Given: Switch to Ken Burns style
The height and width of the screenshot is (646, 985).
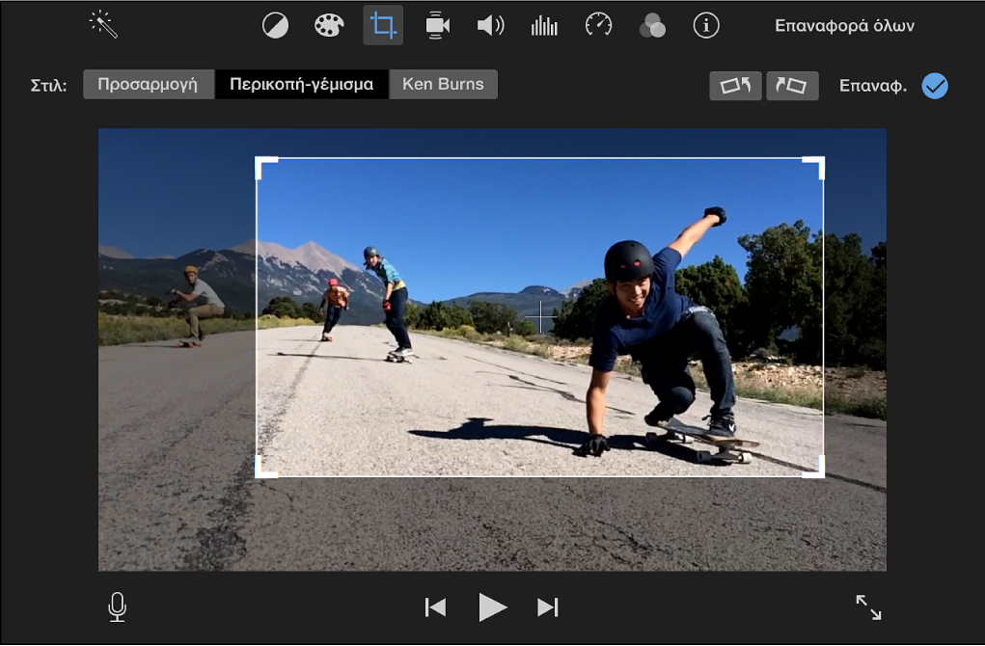Looking at the screenshot, I should pyautogui.click(x=443, y=85).
